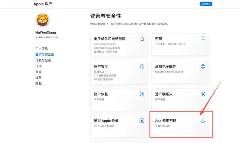This screenshot has width=240, height=143.
Task: Open the 通过 Apple 登录 card title
Action: (x=106, y=121)
